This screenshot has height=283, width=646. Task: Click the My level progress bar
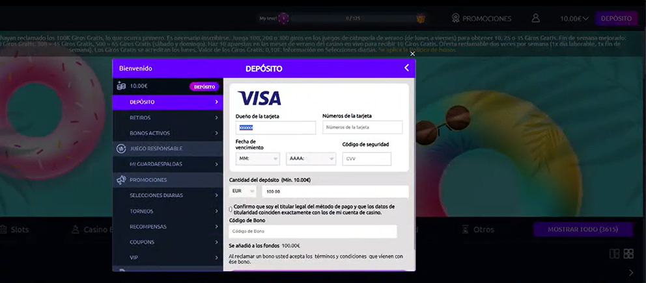click(x=353, y=18)
